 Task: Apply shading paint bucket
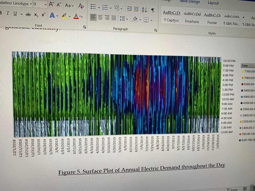pos(135,19)
